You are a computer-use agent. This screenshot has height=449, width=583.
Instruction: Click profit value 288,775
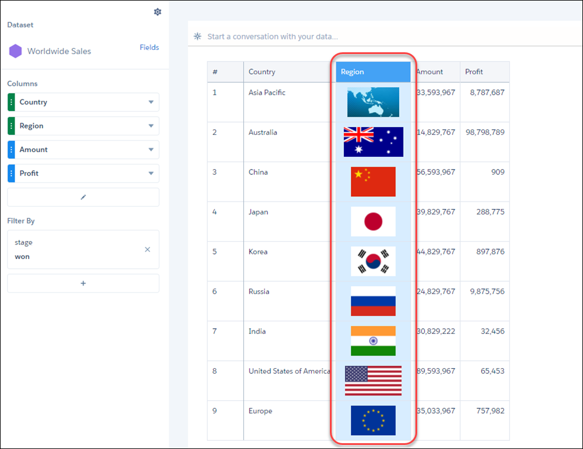click(490, 212)
